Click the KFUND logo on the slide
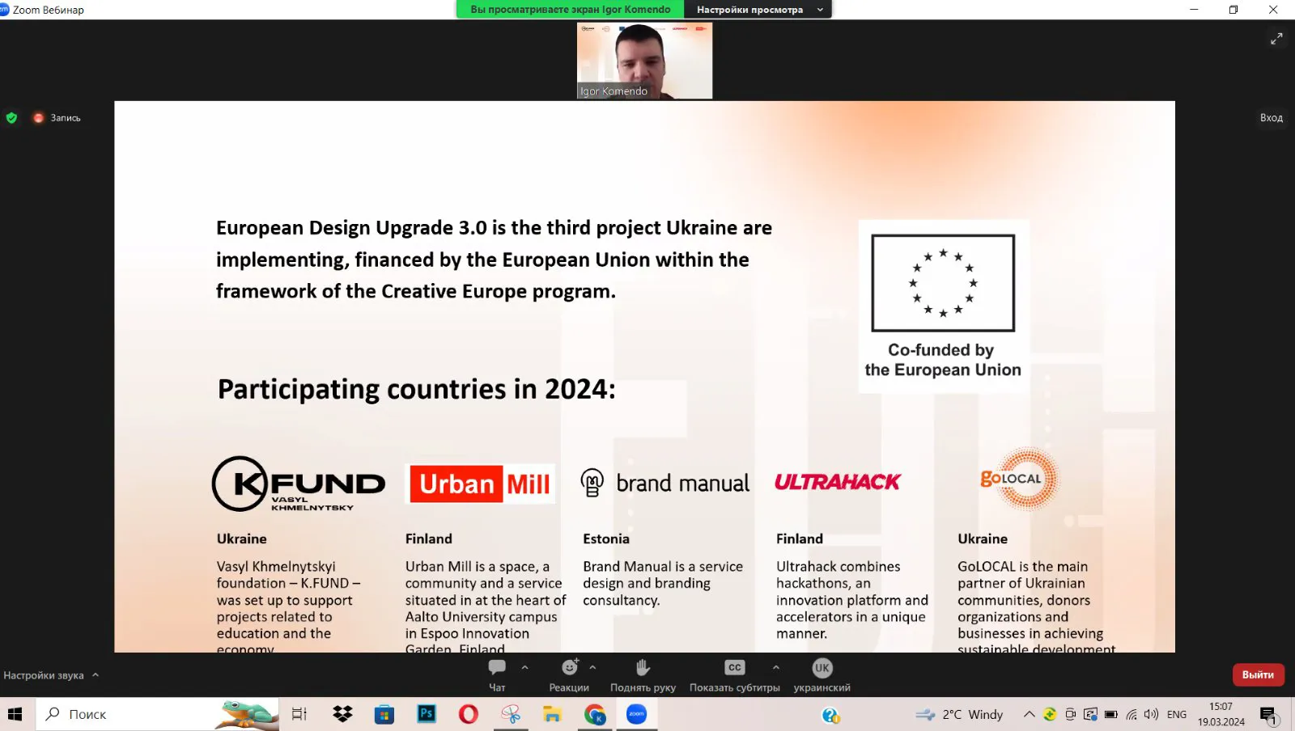Viewport: 1295px width, 731px height. [299, 484]
